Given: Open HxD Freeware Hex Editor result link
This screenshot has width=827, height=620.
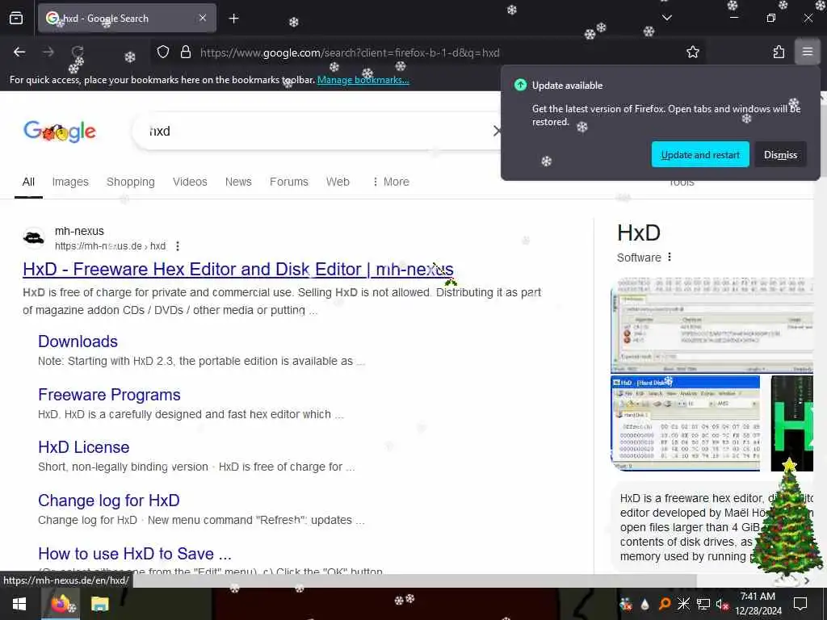Looking at the screenshot, I should (x=238, y=269).
